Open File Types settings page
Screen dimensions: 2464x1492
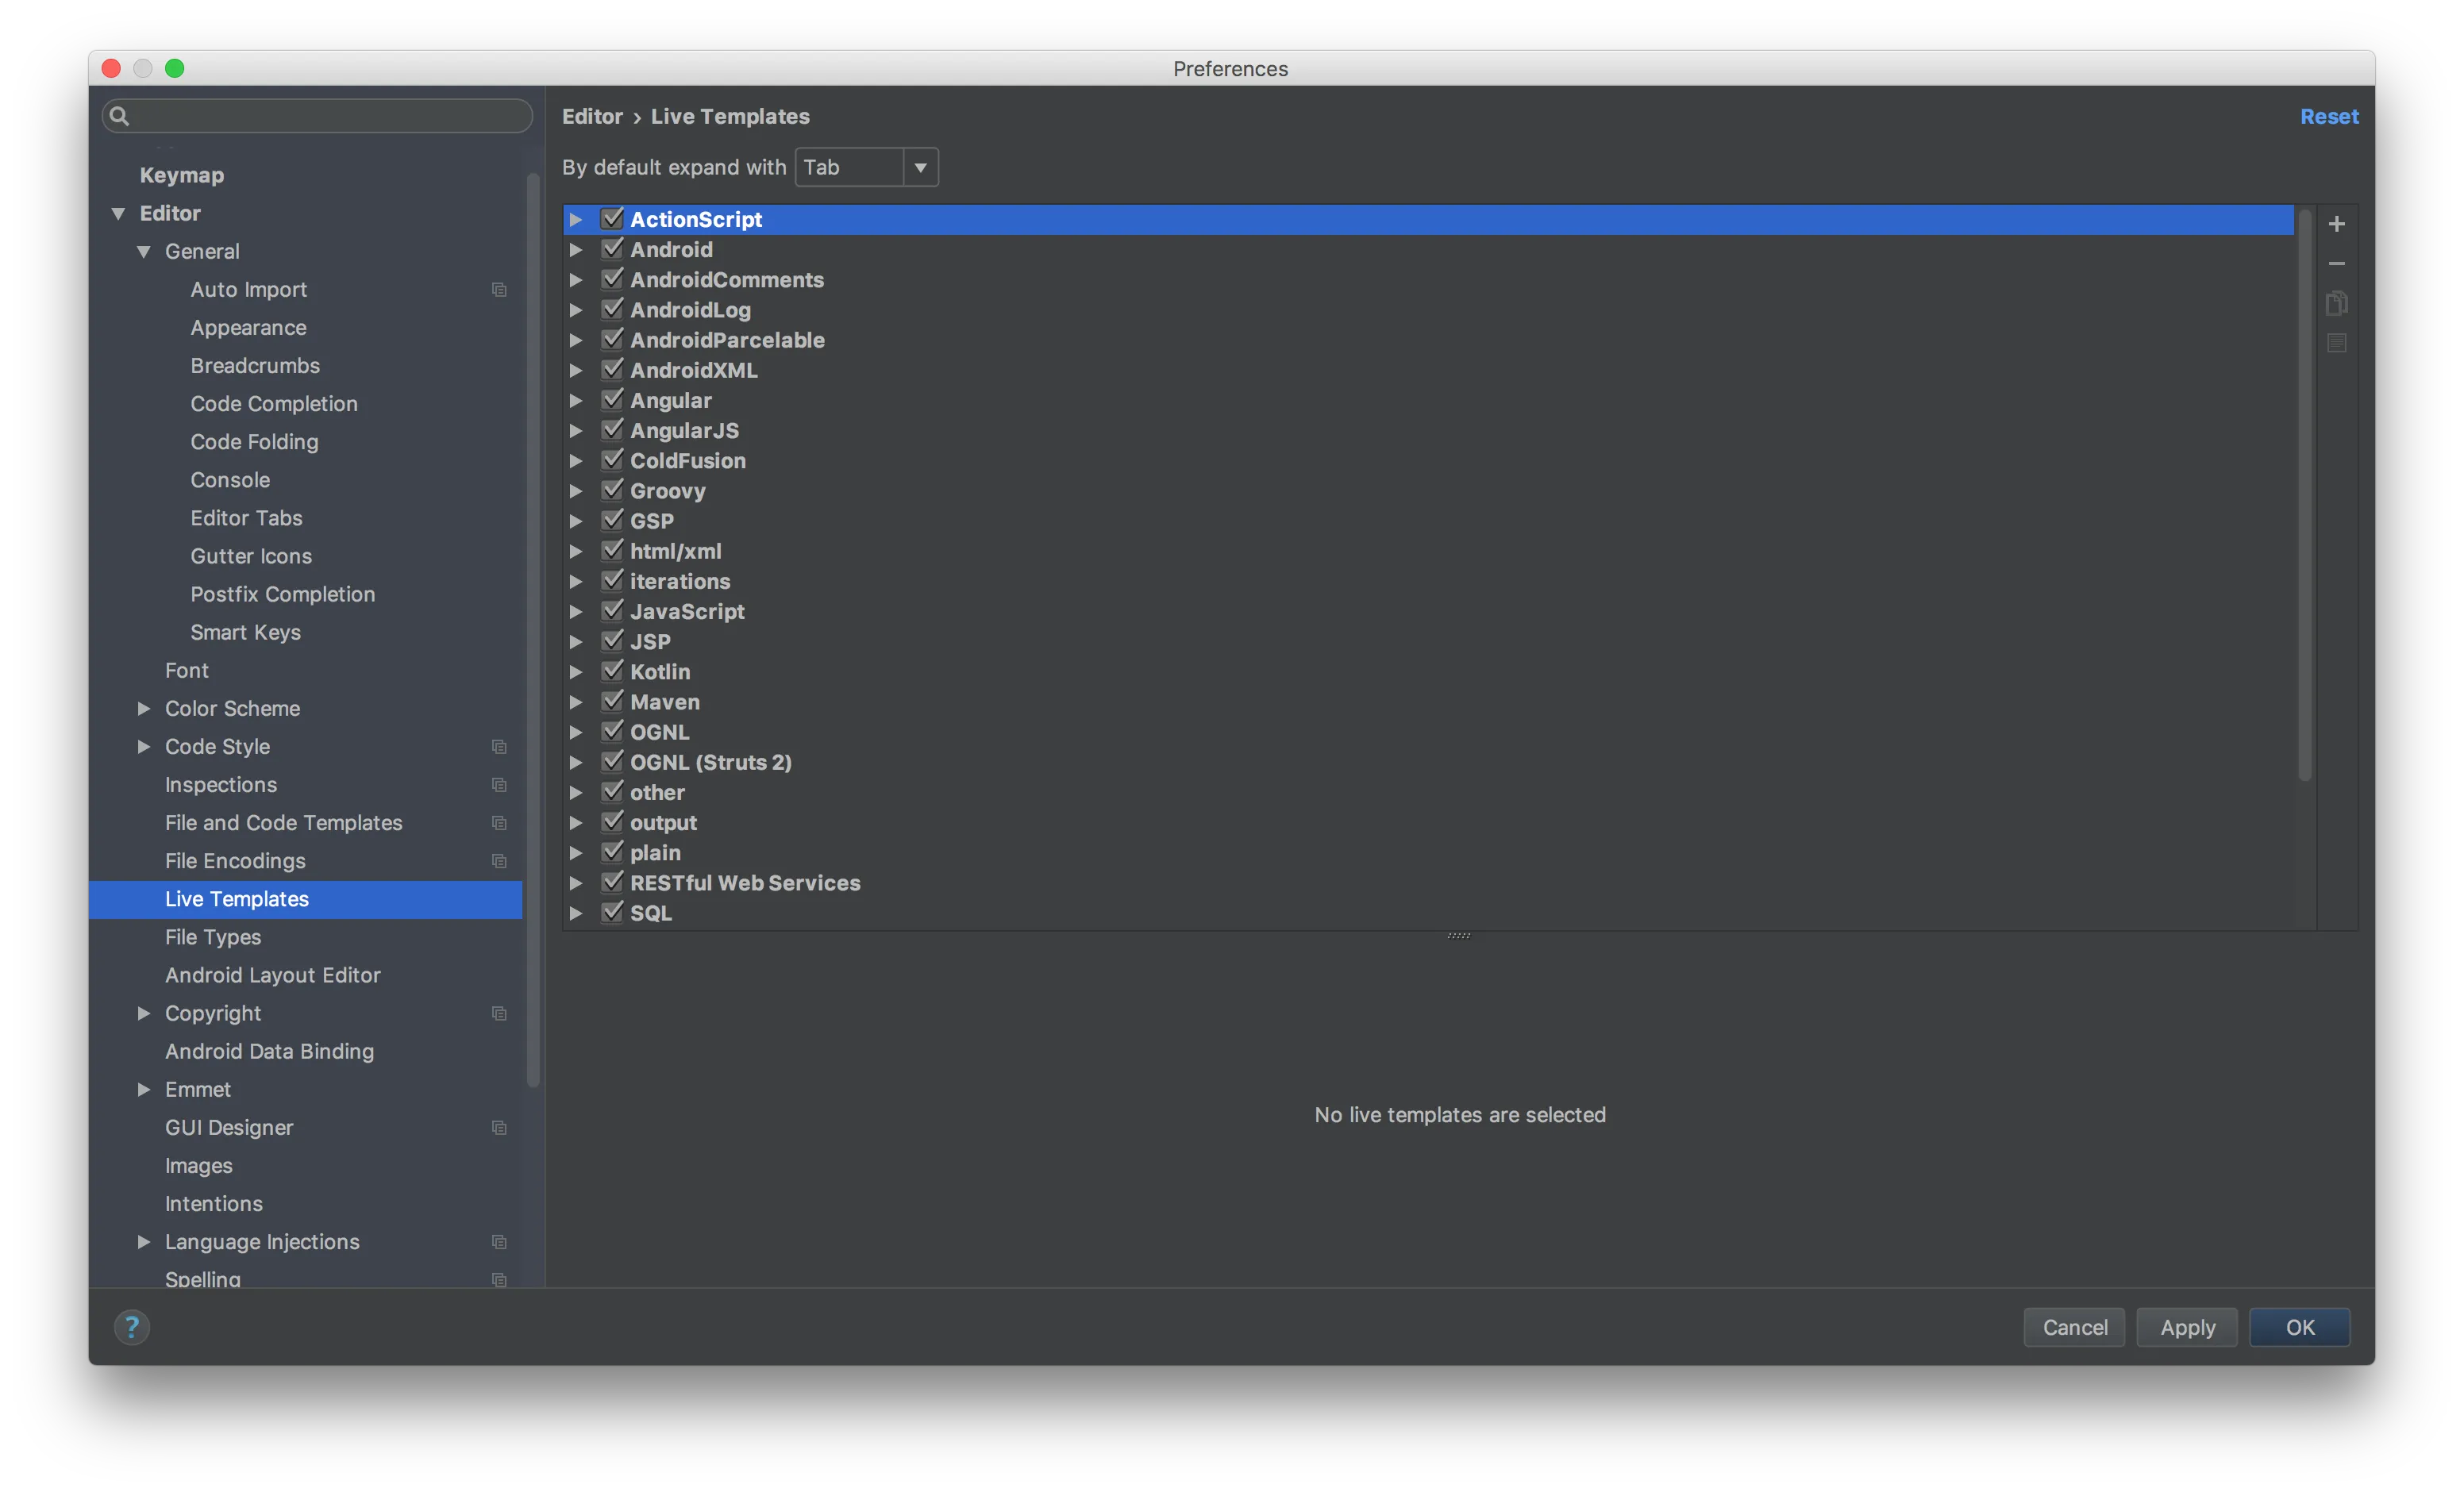(213, 937)
